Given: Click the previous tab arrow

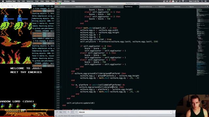Looking at the screenshot, I should tap(56, 6).
